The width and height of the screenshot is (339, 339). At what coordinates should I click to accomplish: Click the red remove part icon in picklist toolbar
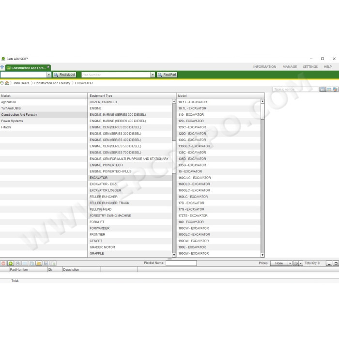3,263
